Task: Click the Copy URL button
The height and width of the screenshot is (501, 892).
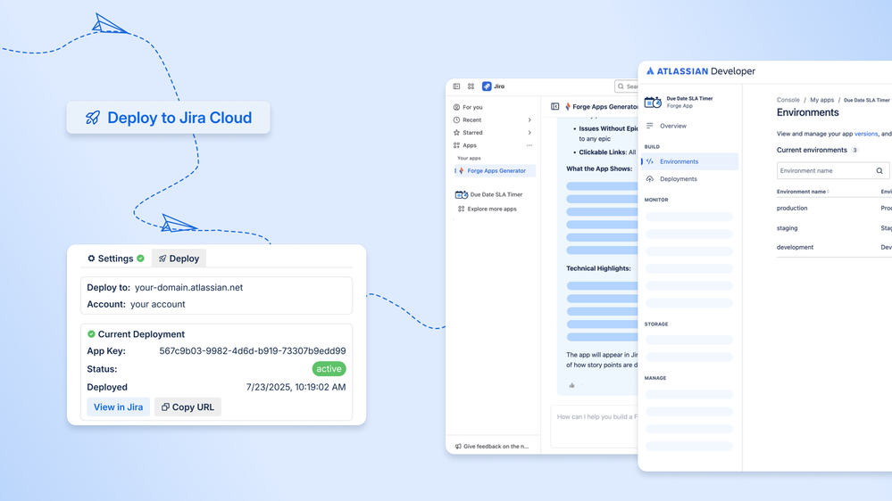Action: 188,407
